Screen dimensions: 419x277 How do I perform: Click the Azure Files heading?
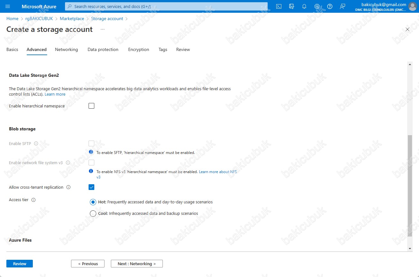(x=20, y=240)
